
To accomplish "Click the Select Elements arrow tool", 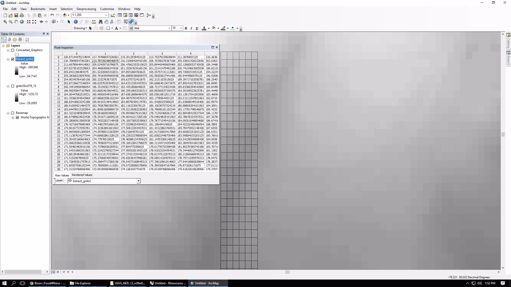I will (x=69, y=22).
